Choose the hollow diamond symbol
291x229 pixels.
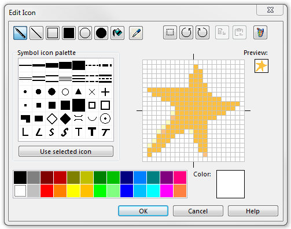(x=52, y=119)
